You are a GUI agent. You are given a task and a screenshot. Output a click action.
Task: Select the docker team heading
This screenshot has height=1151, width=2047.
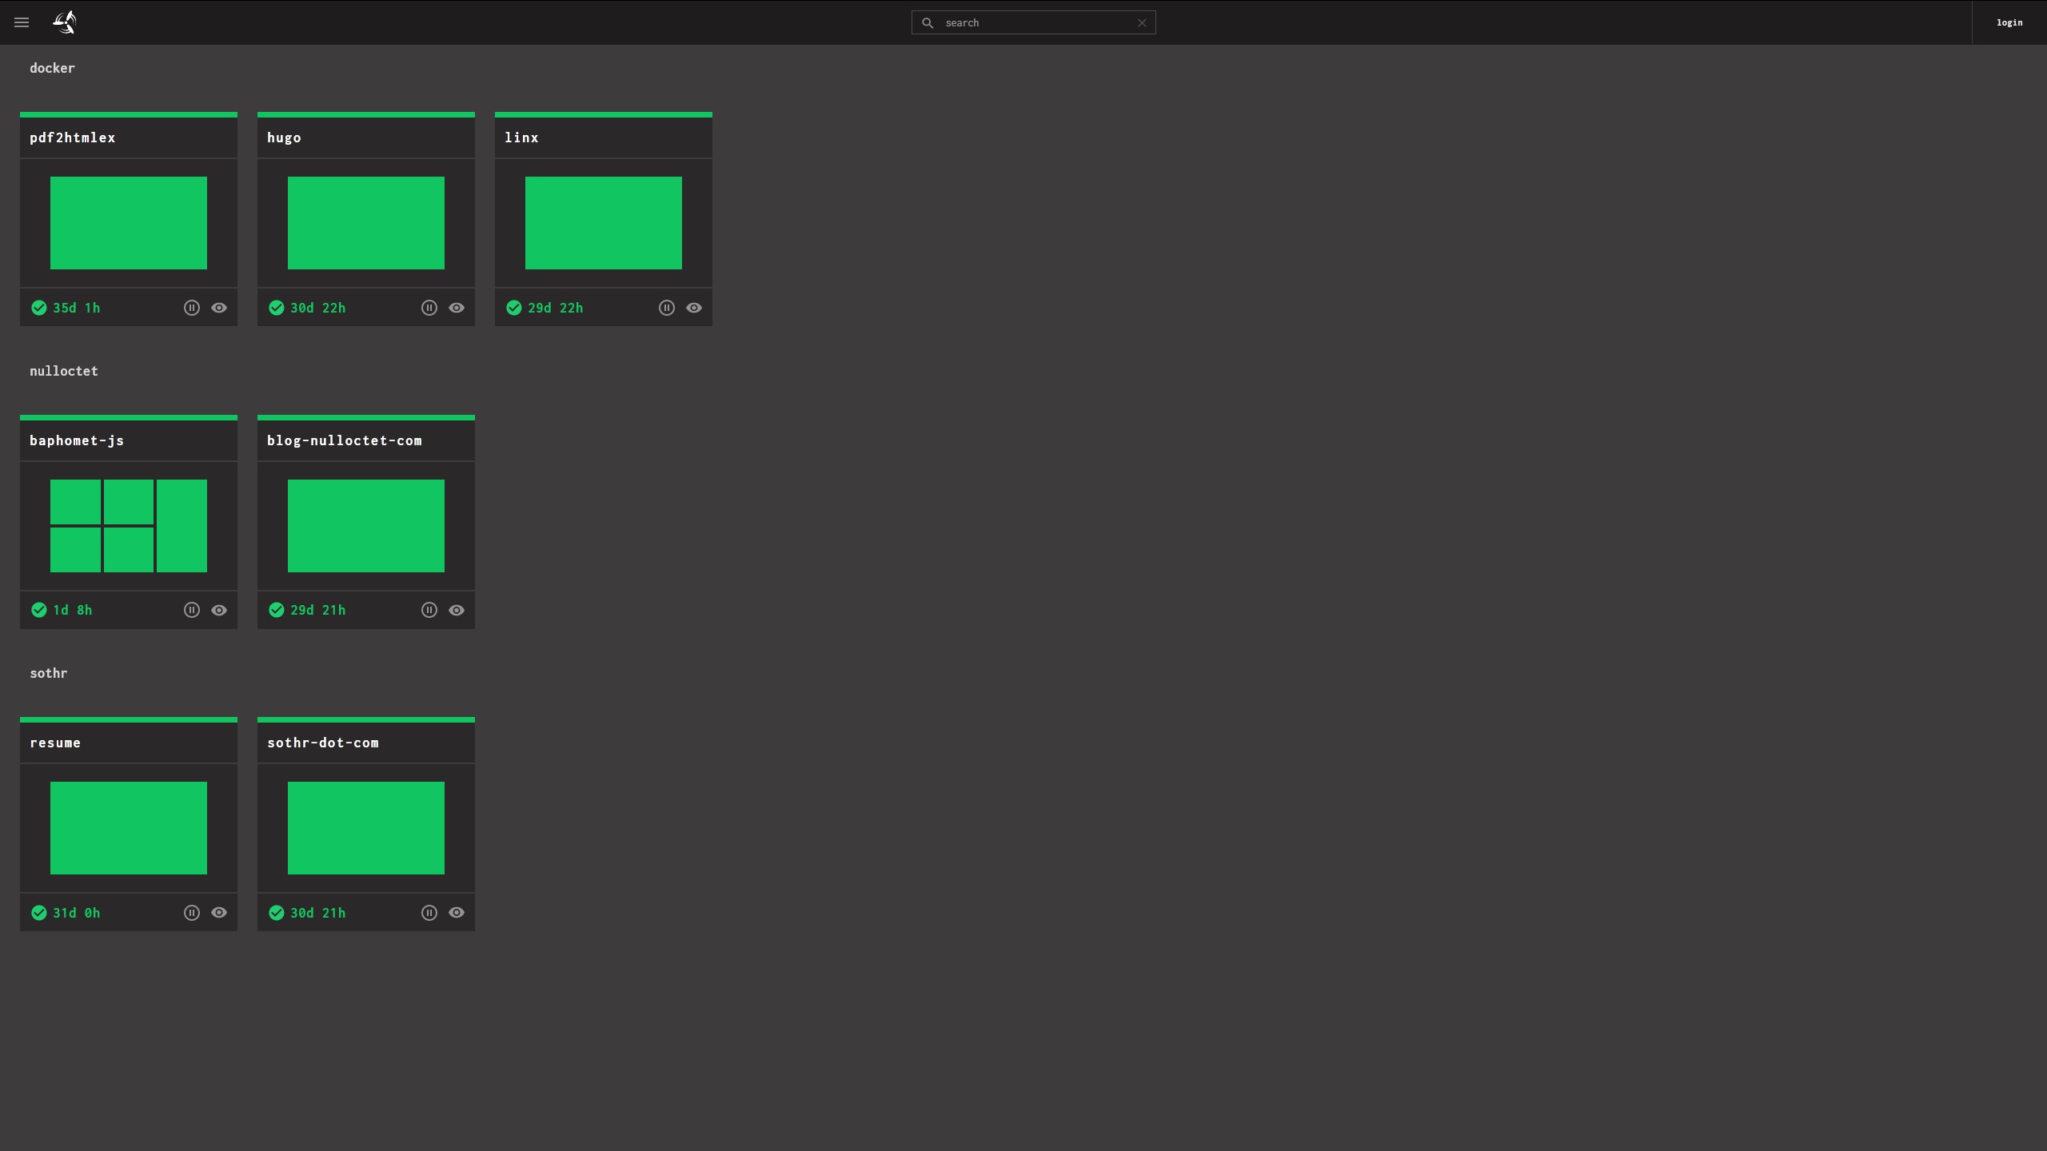click(52, 68)
